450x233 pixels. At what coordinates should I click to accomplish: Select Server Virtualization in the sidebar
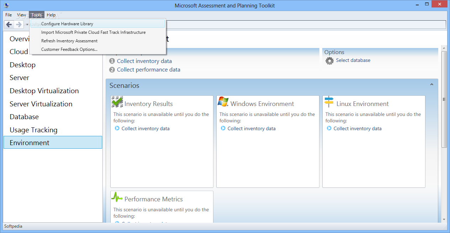point(53,104)
